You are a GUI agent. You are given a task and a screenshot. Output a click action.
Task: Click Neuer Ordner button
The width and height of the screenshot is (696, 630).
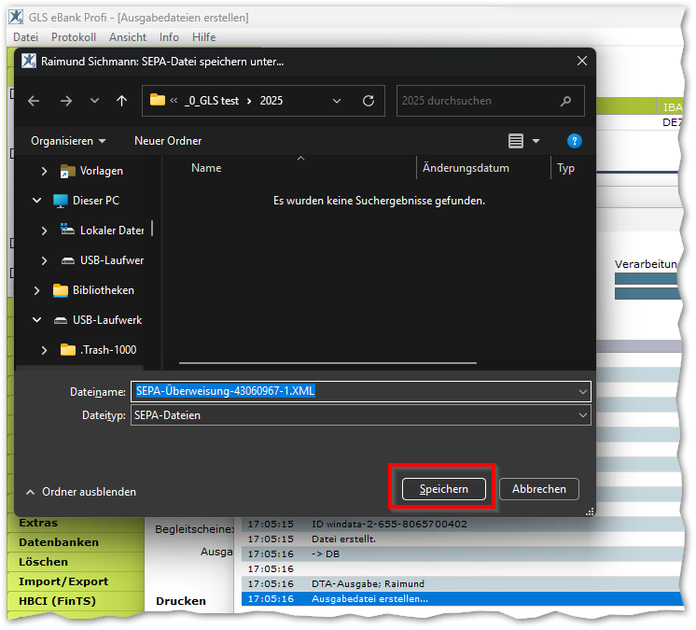pyautogui.click(x=168, y=141)
